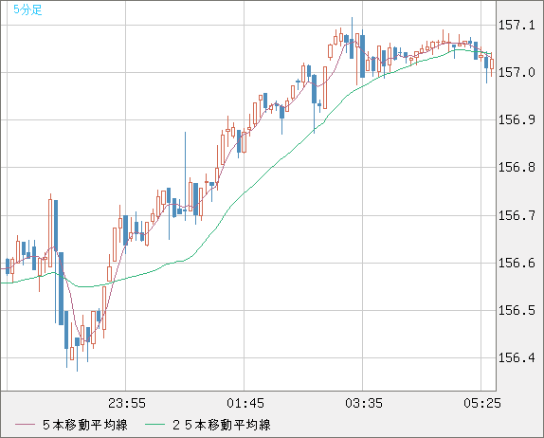544x438 pixels.
Task: Click the 156.7 price axis label
Action: (x=517, y=216)
